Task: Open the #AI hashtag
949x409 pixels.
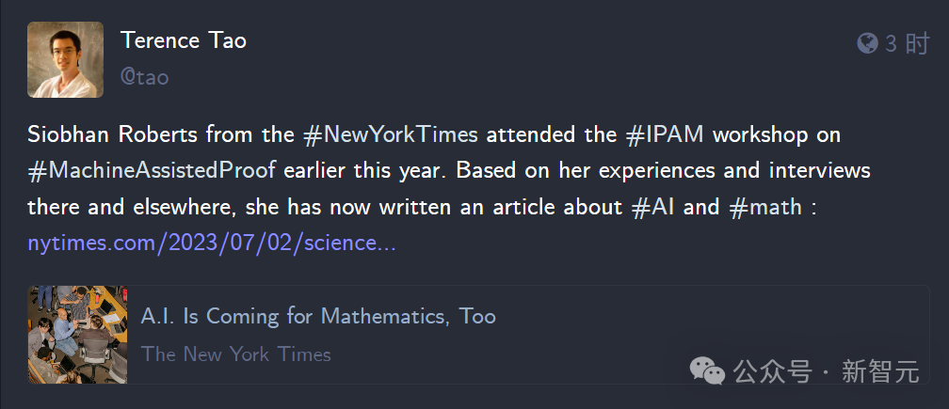Action: pos(653,207)
